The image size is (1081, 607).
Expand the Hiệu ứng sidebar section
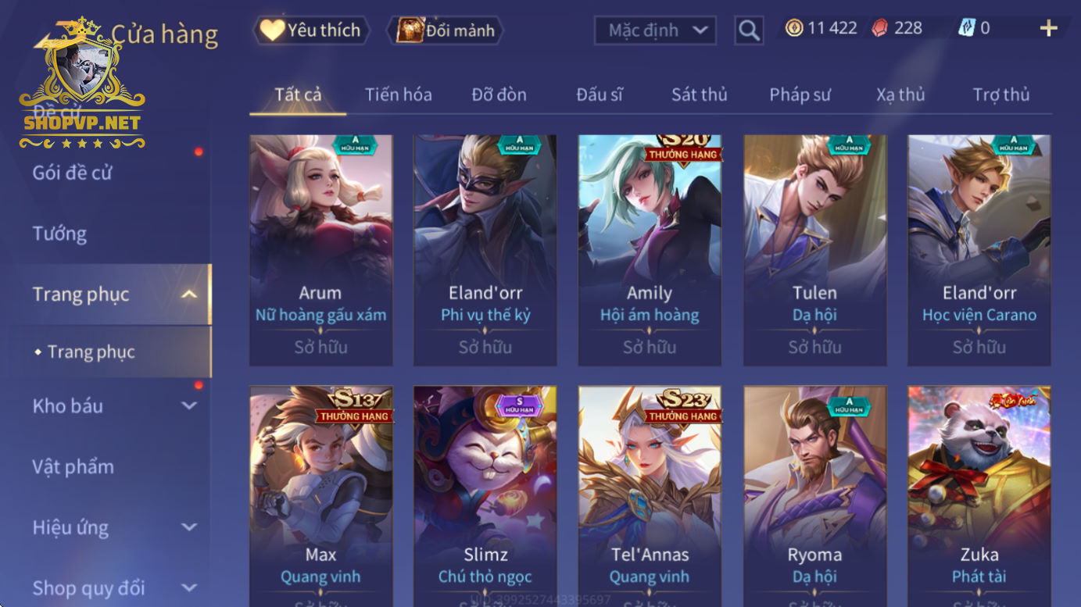(x=188, y=527)
